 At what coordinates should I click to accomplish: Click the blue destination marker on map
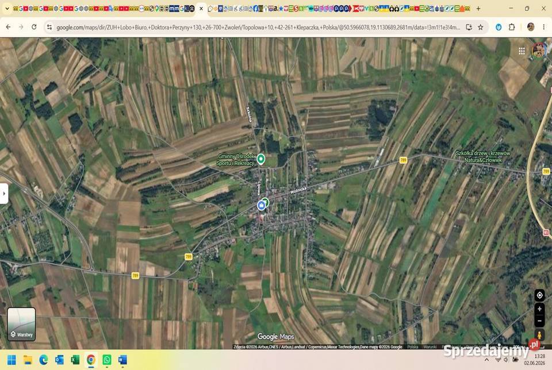click(261, 206)
